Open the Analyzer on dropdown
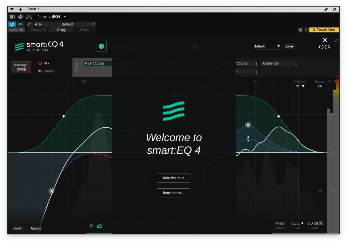Viewport: 347px width, 243px height. (300, 86)
